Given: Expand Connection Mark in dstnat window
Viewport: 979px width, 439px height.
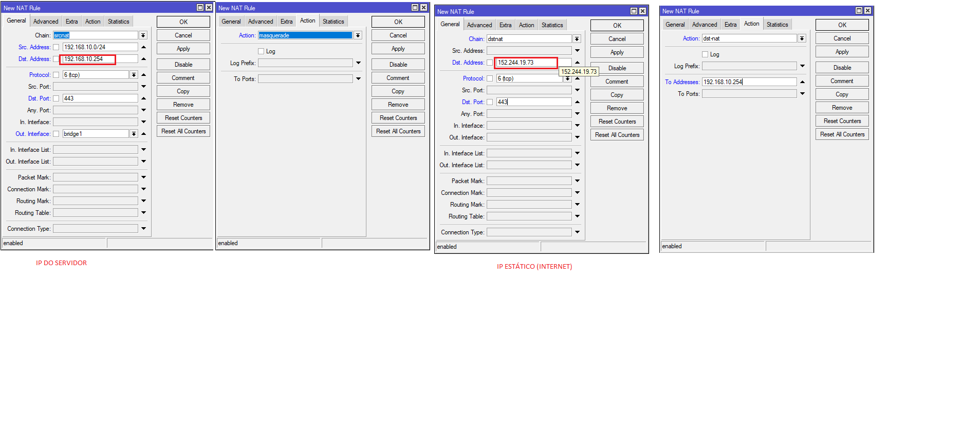Looking at the screenshot, I should coord(577,193).
